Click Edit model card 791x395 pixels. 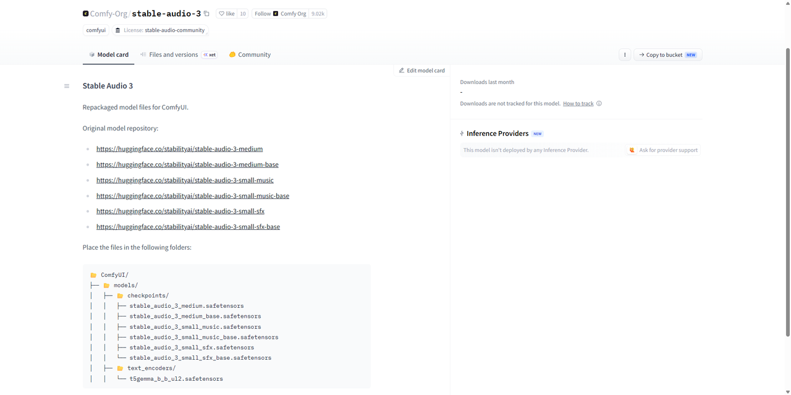[422, 70]
